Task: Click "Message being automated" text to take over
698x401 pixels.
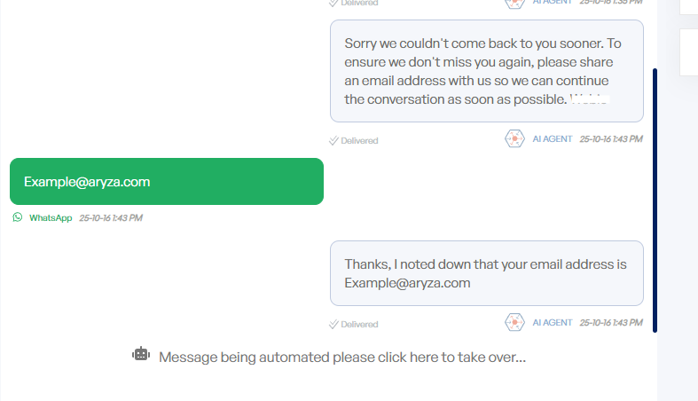Action: tap(342, 358)
